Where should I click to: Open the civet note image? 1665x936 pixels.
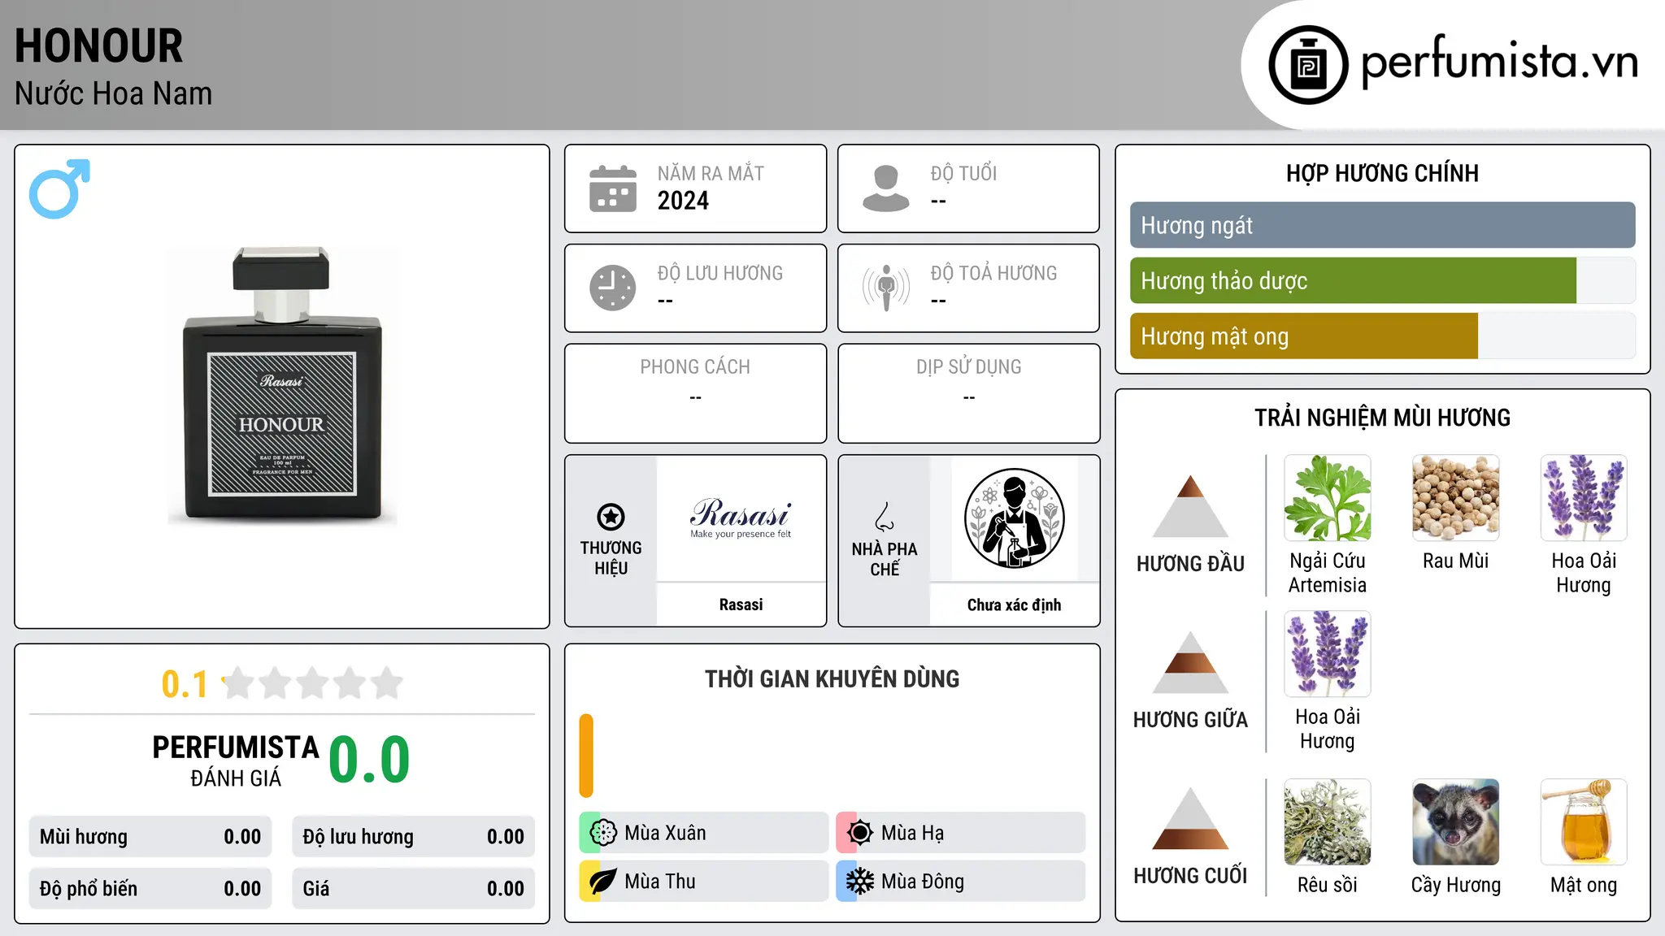(1456, 822)
